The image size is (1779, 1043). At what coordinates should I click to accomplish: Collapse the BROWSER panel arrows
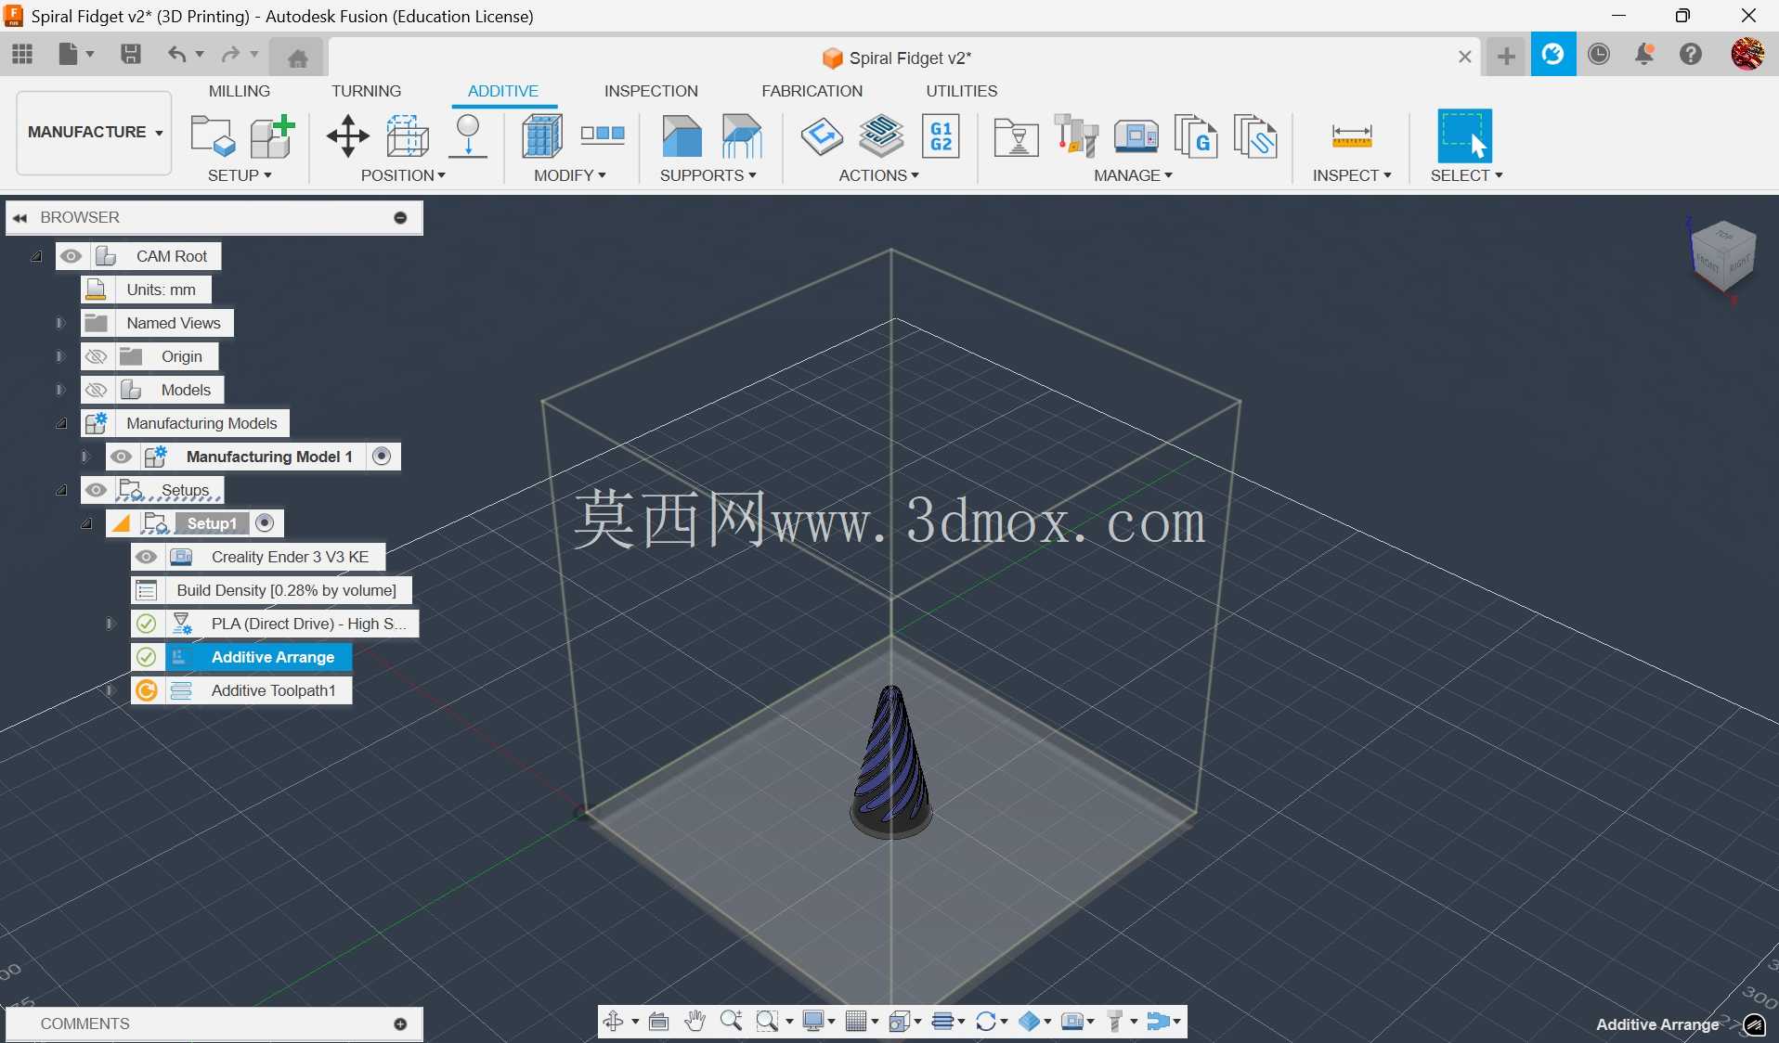pyautogui.click(x=19, y=218)
